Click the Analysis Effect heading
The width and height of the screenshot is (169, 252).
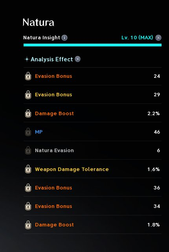click(52, 59)
